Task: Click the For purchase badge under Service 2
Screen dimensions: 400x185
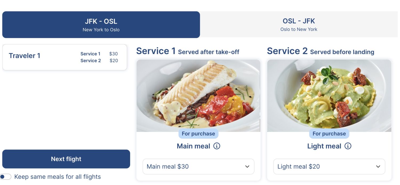Action: pyautogui.click(x=329, y=134)
